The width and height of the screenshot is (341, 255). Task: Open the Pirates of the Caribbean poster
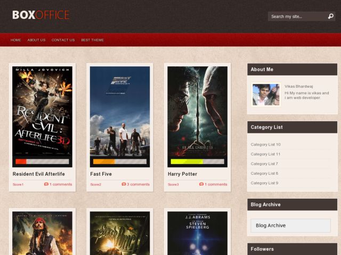(x=42, y=233)
